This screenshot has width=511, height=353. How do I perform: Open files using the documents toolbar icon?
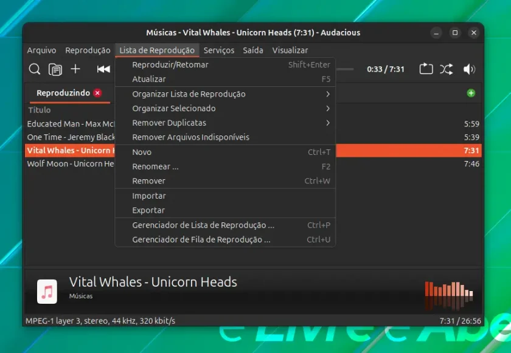55,69
